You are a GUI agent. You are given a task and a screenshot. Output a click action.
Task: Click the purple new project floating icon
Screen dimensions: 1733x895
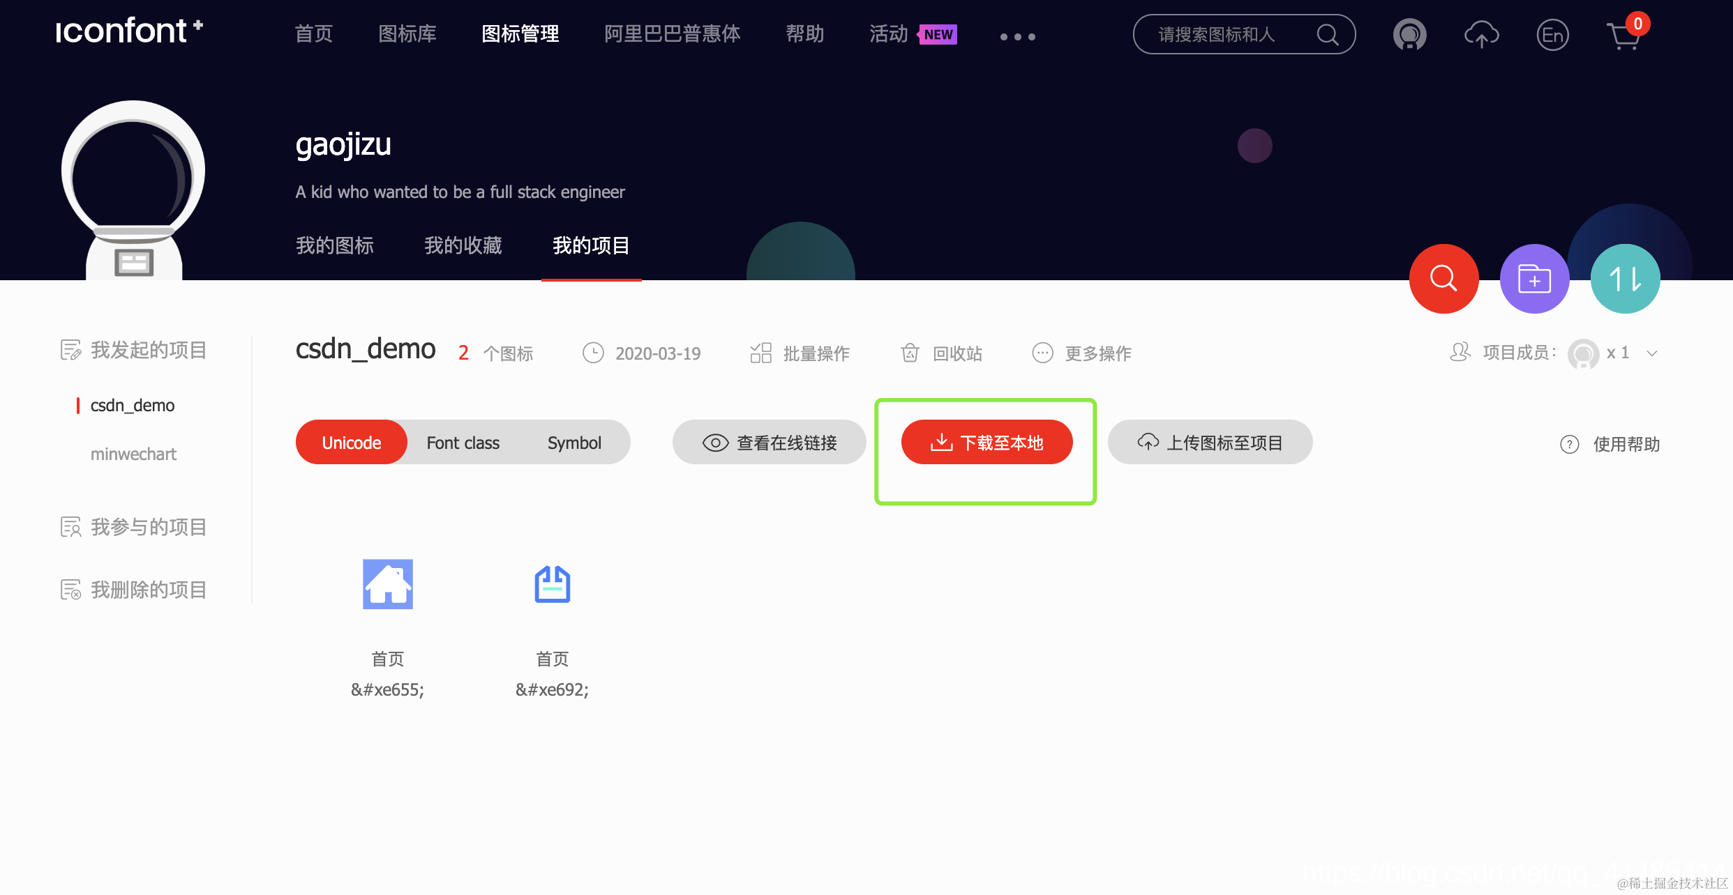(1534, 278)
